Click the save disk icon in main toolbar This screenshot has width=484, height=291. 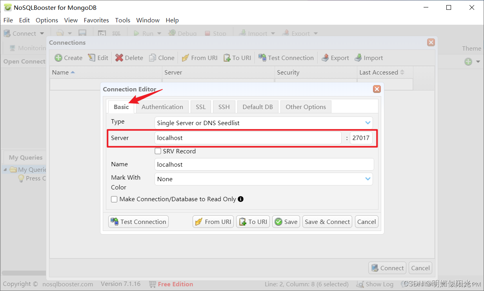pyautogui.click(x=82, y=33)
